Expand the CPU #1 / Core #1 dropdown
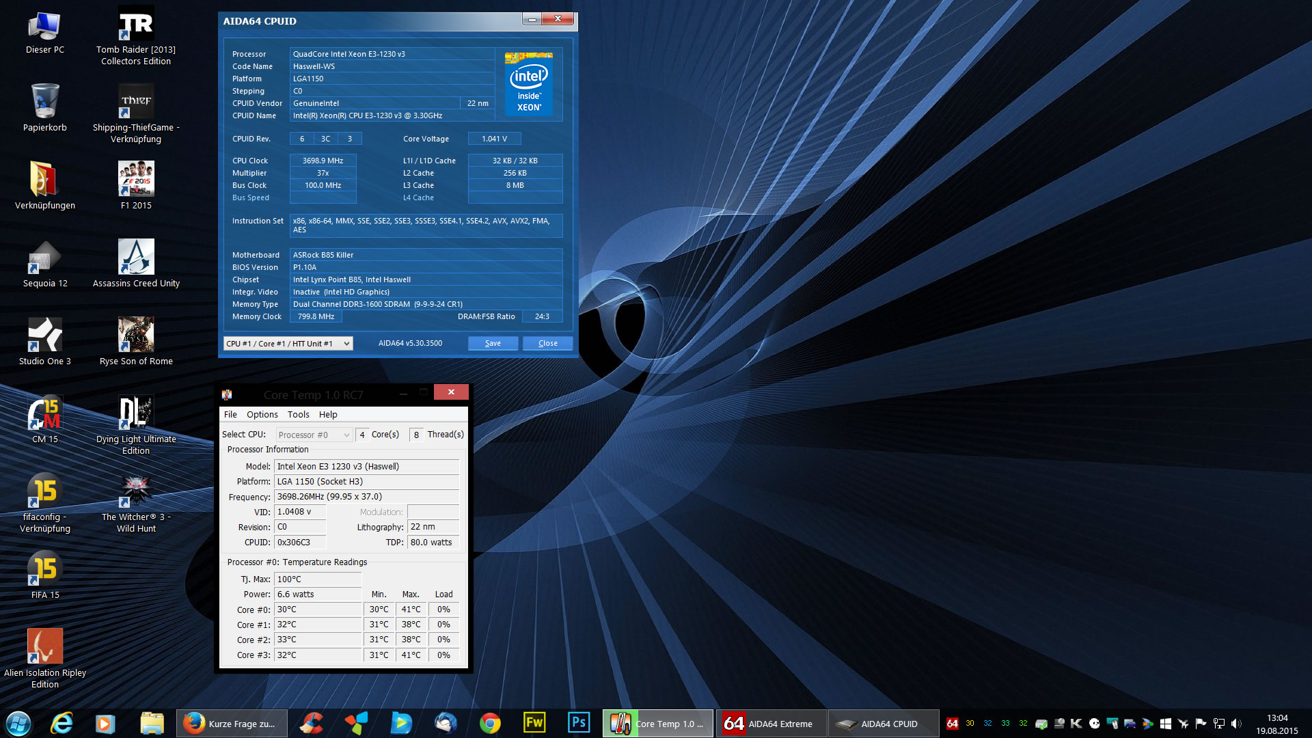 click(288, 344)
